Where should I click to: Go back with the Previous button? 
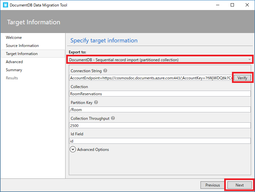(x=212, y=185)
